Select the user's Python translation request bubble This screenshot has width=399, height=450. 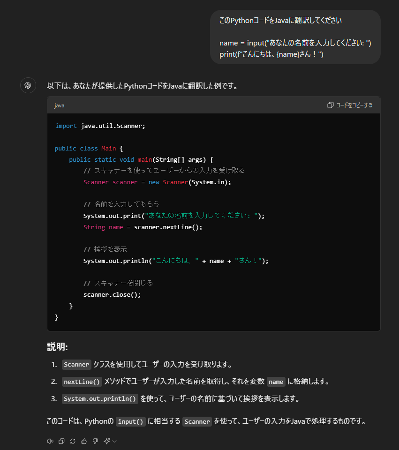tap(295, 37)
